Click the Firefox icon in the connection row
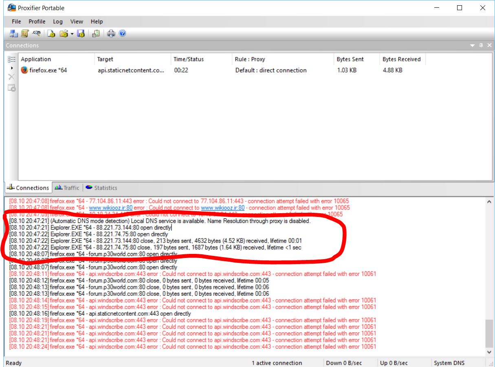 point(24,70)
